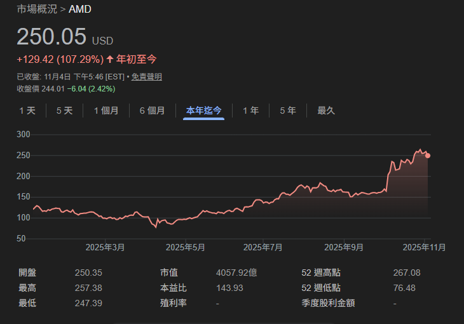Click the 2025年7月 label on chart axis
The width and height of the screenshot is (464, 324).
click(x=263, y=246)
